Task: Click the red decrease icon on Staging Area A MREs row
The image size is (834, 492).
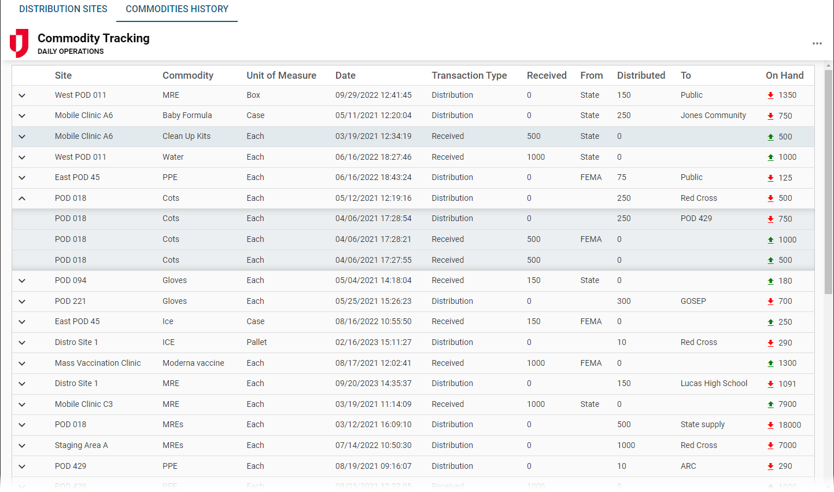Action: tap(770, 445)
